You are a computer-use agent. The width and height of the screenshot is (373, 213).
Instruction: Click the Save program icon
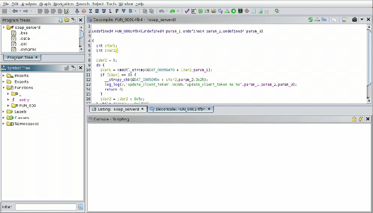click(4, 11)
